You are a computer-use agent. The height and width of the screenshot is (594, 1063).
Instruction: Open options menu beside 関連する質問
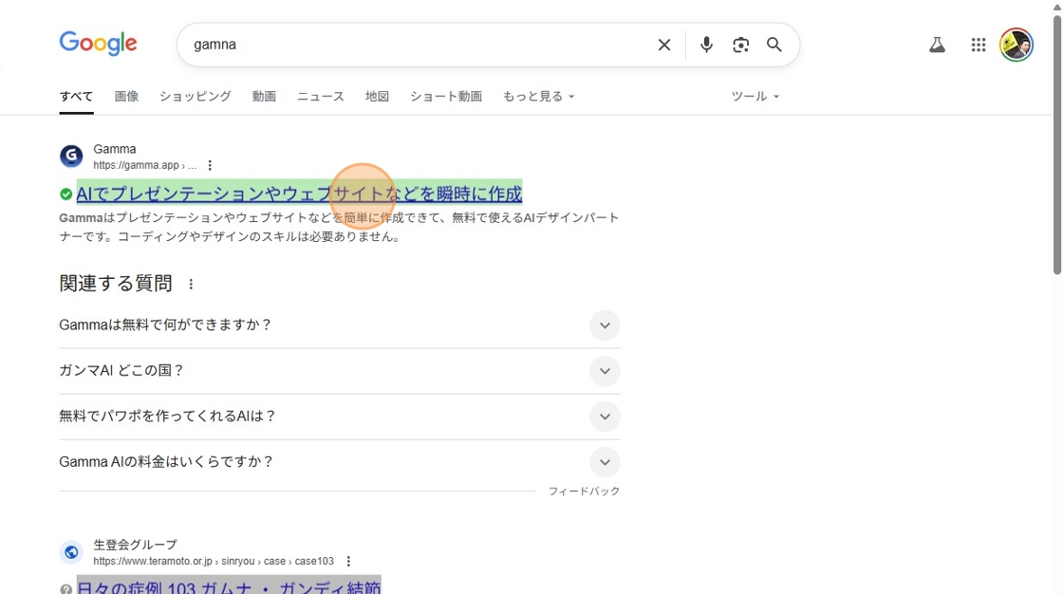[x=191, y=284]
